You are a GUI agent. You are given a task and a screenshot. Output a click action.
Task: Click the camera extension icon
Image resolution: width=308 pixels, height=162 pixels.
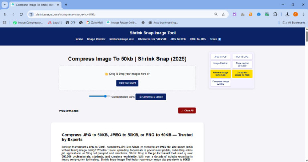click(x=243, y=14)
